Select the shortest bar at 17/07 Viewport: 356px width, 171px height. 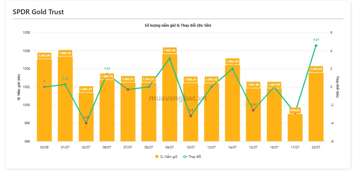click(x=295, y=128)
